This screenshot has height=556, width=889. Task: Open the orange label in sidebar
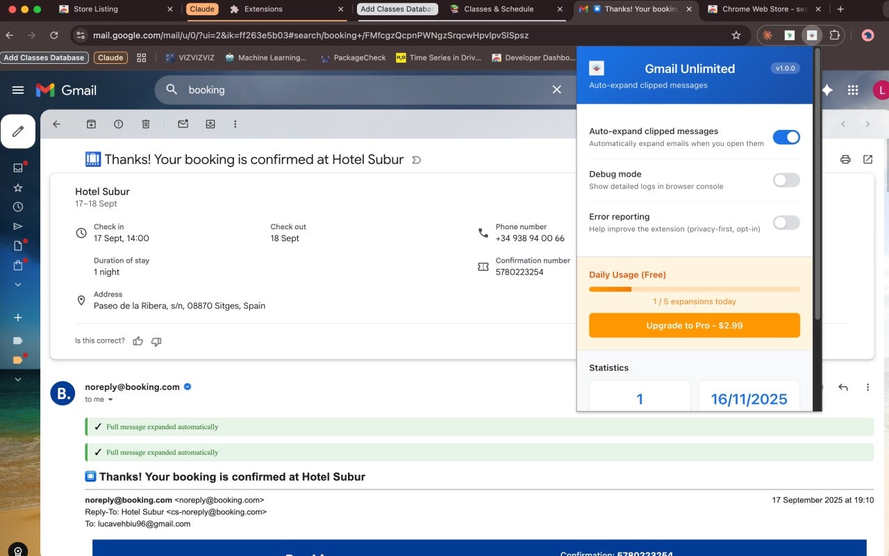[x=18, y=360]
